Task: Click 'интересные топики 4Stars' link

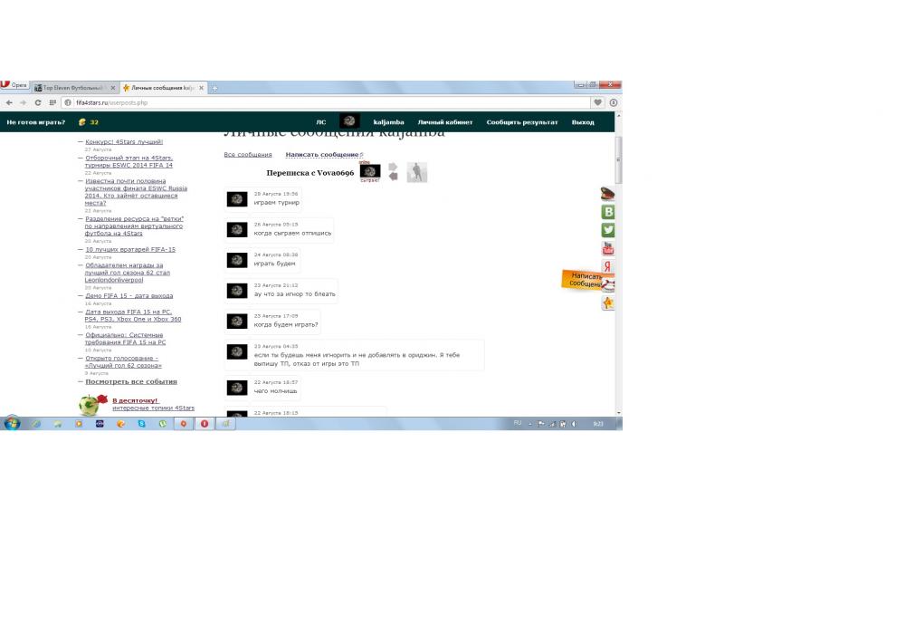Action: pos(154,408)
